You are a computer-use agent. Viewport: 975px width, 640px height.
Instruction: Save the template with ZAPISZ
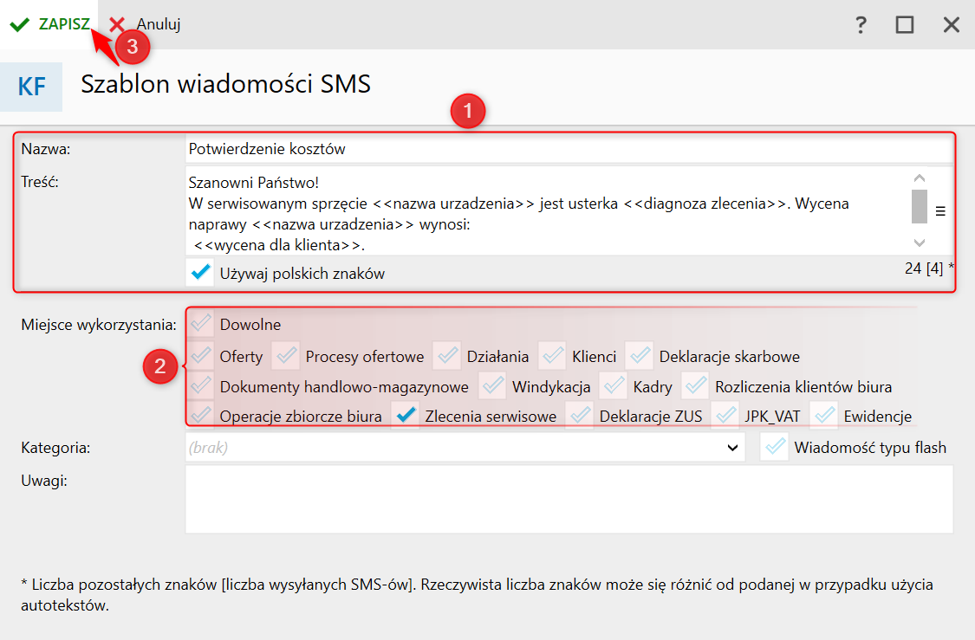point(49,24)
